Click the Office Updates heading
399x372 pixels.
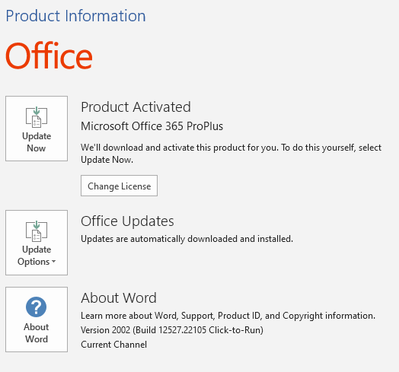[x=127, y=221]
